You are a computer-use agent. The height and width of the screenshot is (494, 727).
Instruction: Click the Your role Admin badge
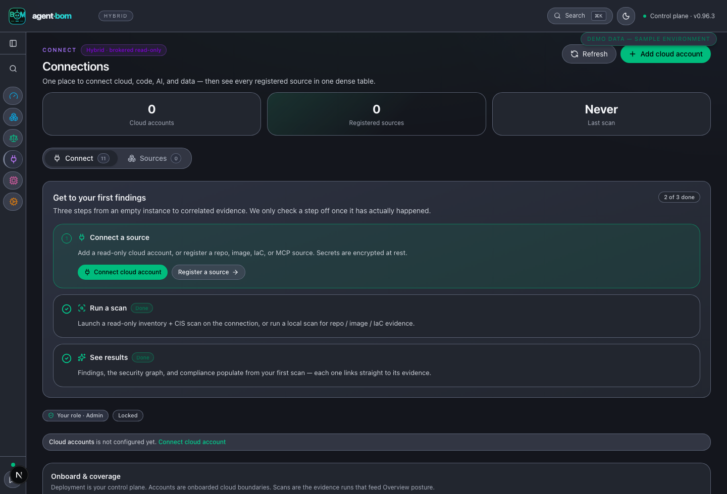coord(76,415)
